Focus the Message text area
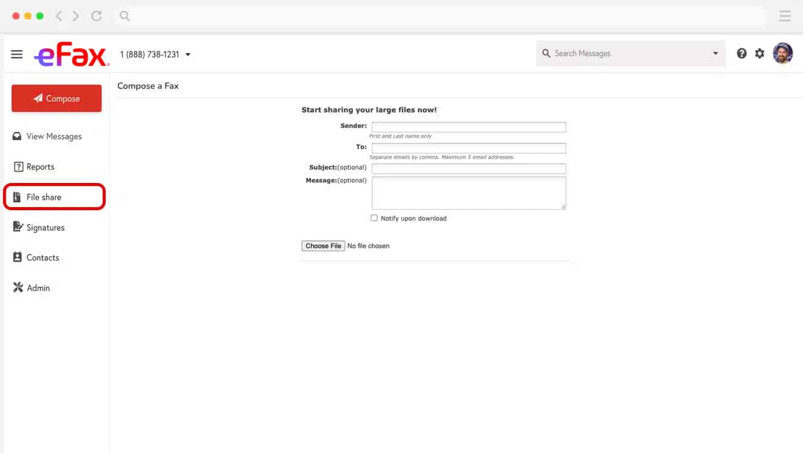This screenshot has height=453, width=803. (x=469, y=193)
